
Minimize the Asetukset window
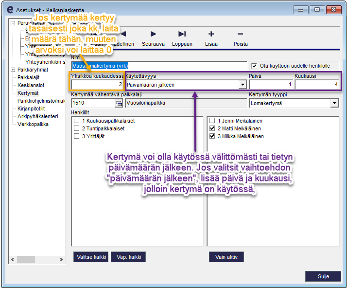(300, 10)
